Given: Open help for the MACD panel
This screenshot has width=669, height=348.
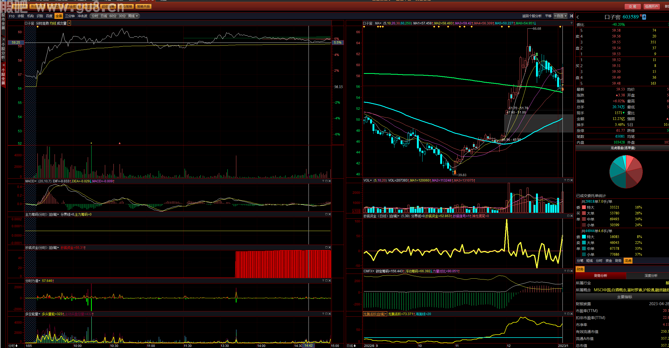Looking at the screenshot, I should point(323,181).
